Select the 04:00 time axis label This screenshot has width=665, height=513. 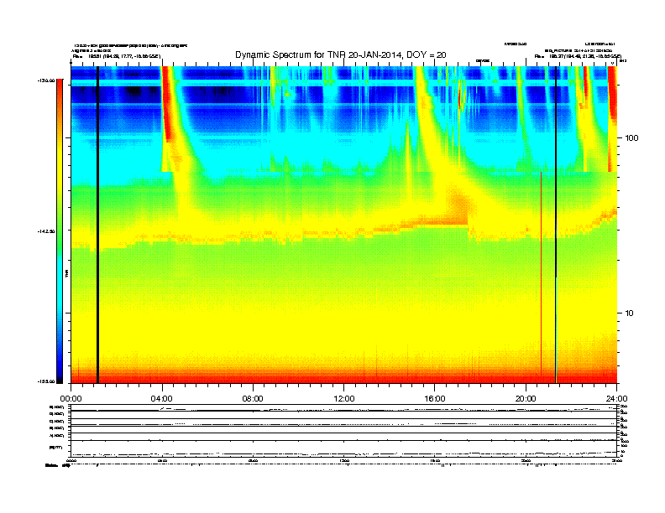coord(162,399)
